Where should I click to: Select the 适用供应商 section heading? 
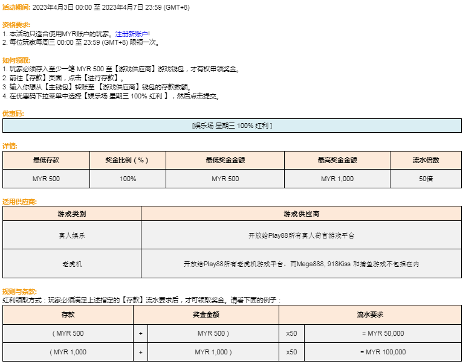pos(20,201)
